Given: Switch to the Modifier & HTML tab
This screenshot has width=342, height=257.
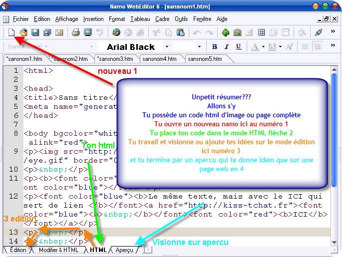Looking at the screenshot, I should (58, 250).
